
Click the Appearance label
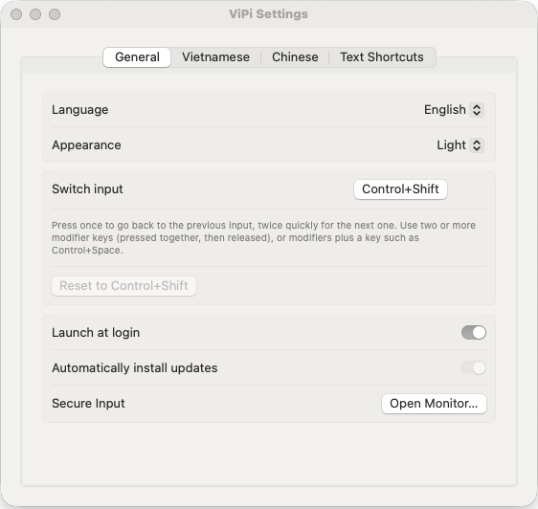(x=86, y=145)
